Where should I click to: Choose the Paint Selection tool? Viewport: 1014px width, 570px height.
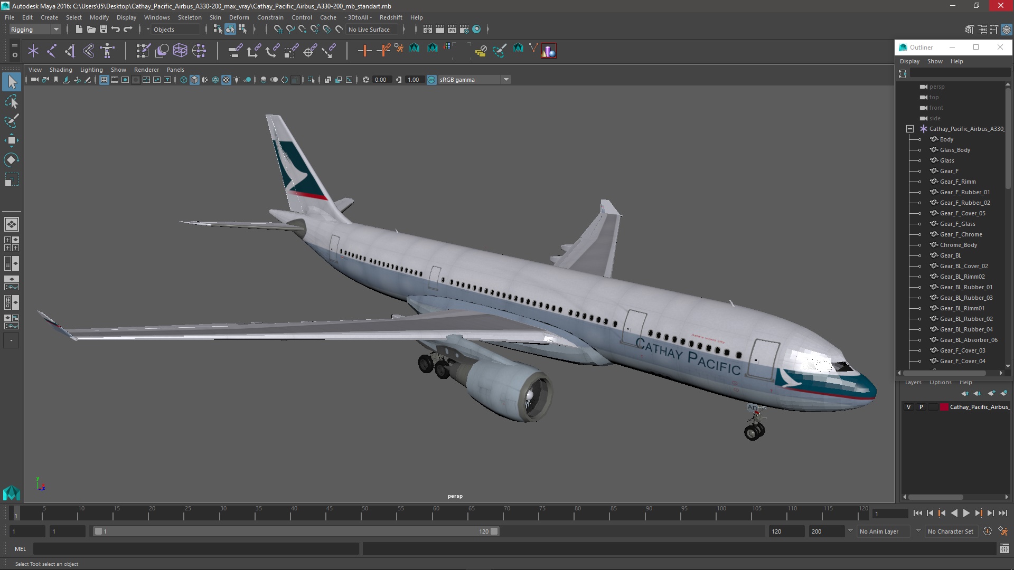point(12,121)
